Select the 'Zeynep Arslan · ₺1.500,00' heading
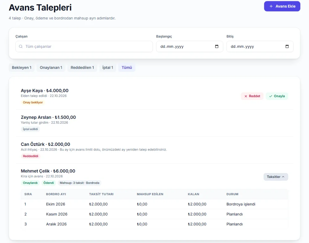 click(x=48, y=117)
